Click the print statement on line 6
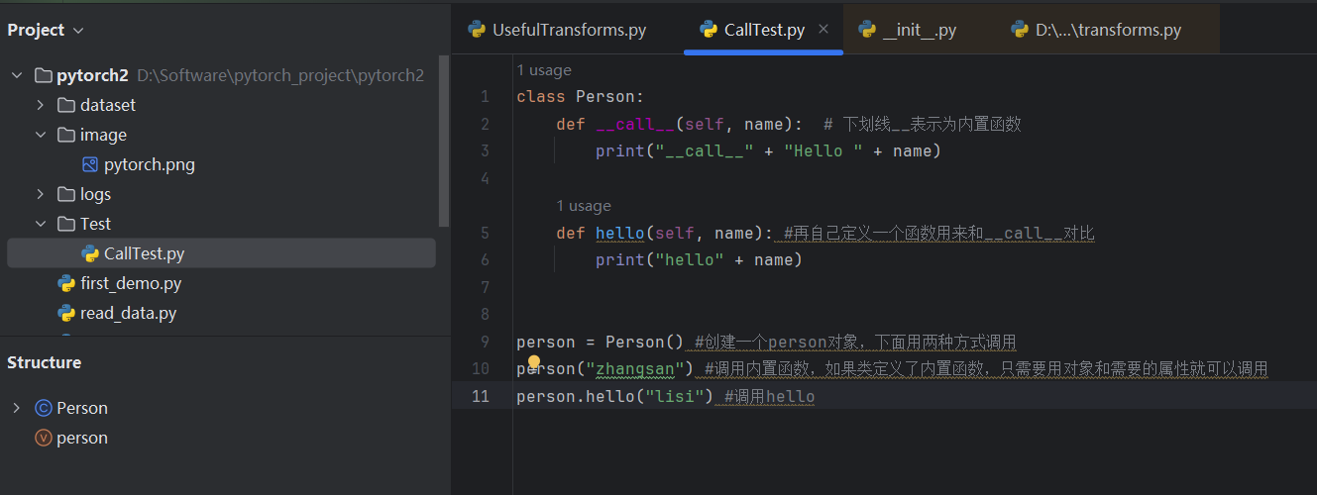Viewport: 1317px width, 495px height. point(699,260)
